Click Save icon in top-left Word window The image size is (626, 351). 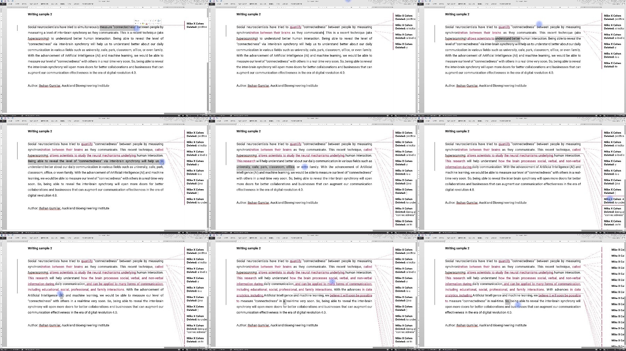5,1
